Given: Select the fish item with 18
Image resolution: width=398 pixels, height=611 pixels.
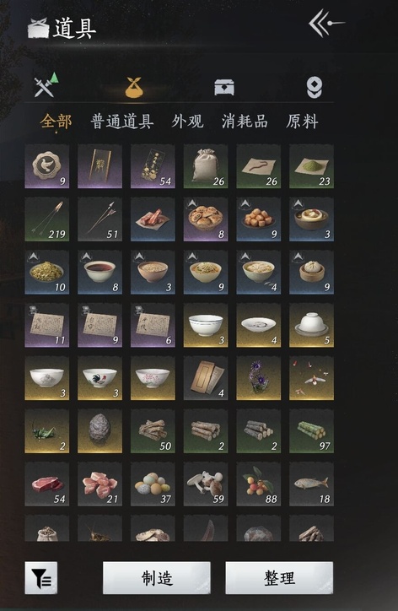Looking at the screenshot, I should (x=311, y=484).
